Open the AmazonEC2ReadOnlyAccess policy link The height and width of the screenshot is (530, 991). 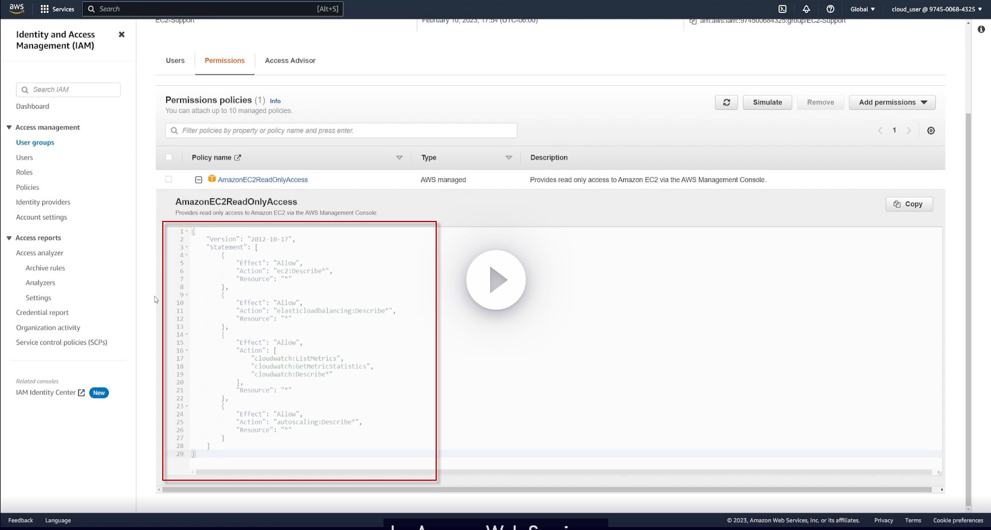click(x=263, y=180)
